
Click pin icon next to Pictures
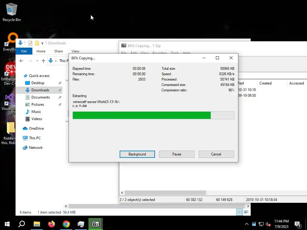pos(60,105)
